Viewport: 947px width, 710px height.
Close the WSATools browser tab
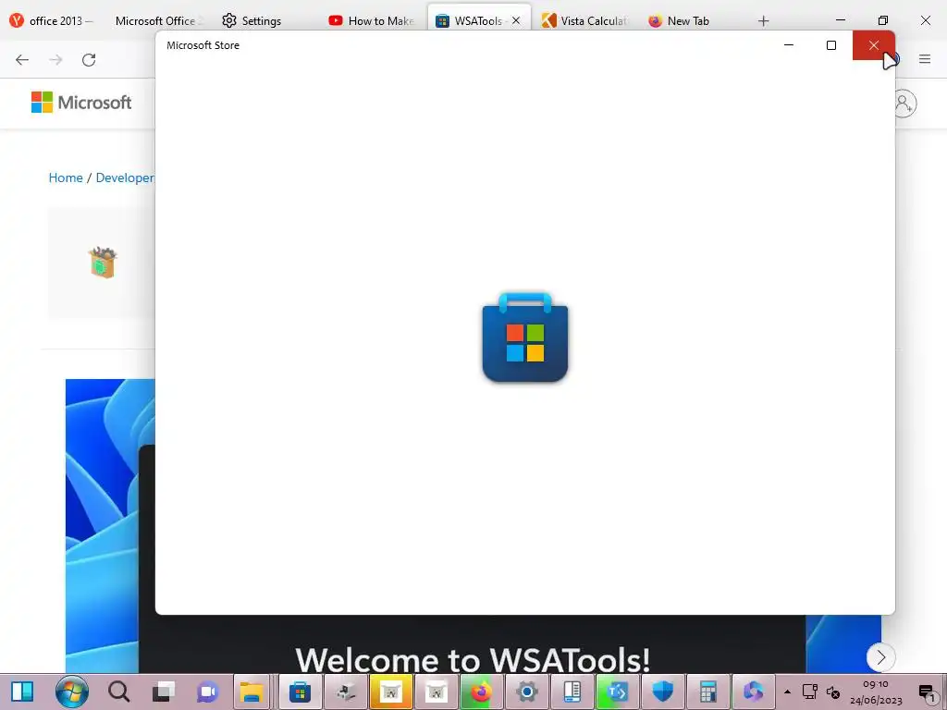pos(516,20)
